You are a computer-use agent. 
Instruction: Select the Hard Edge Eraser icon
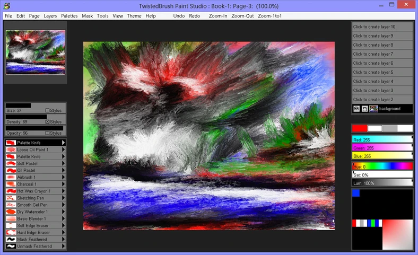point(10,232)
